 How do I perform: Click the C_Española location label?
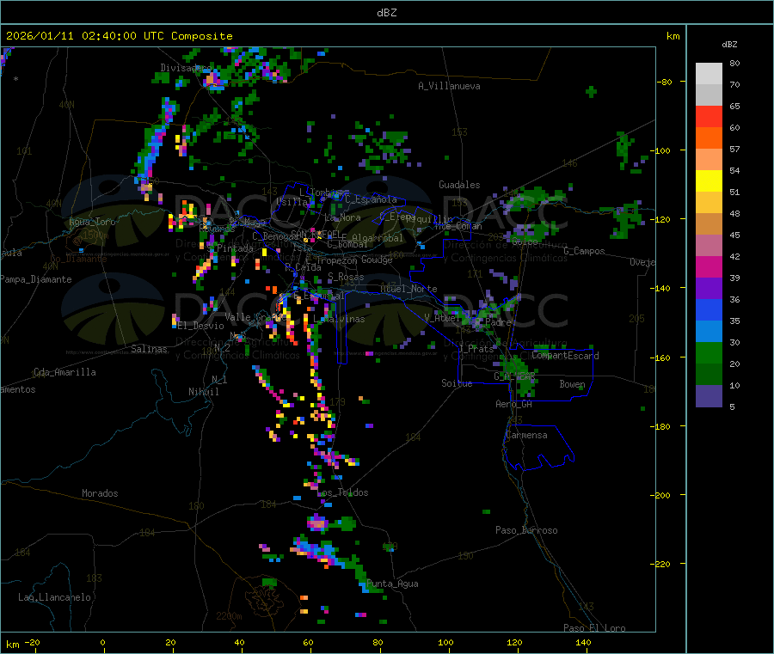(x=371, y=199)
